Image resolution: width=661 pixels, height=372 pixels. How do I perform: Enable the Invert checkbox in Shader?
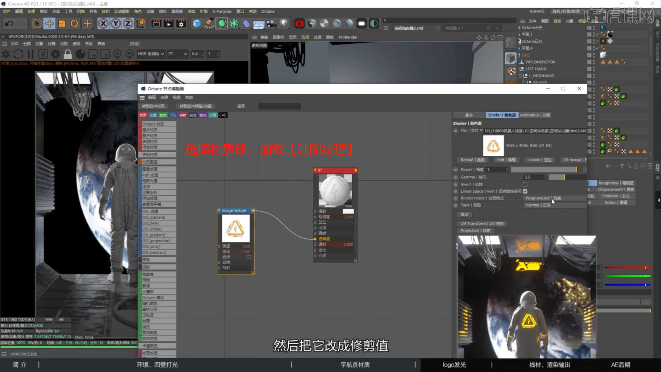pos(525,184)
